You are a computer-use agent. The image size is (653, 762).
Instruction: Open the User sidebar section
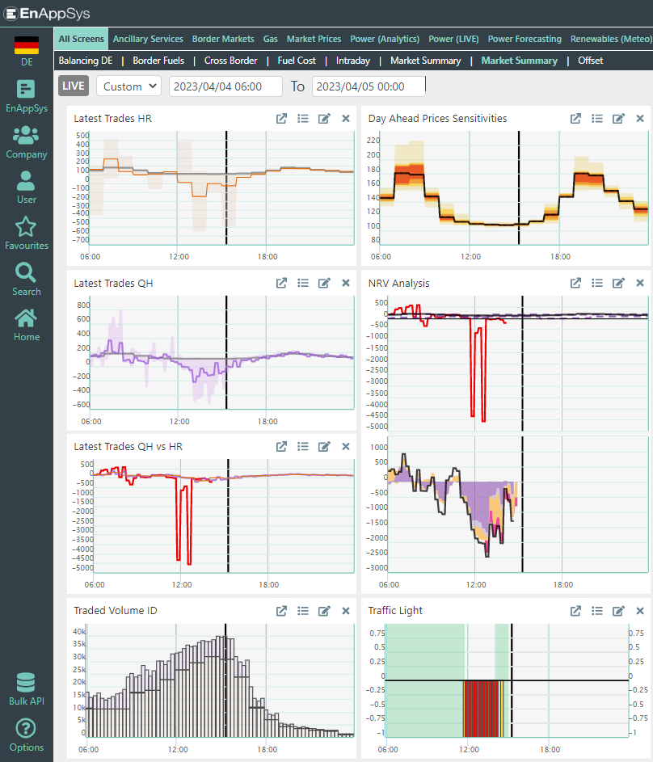point(27,187)
